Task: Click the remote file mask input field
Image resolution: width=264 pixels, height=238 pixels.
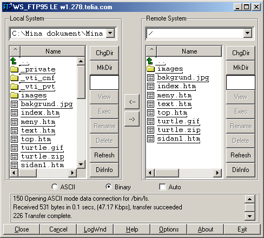Action: pyautogui.click(x=241, y=82)
